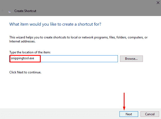This screenshot has width=161, height=119.
Task: Click the heading 'What item would you like to create a shortcut for?'
Action: pyautogui.click(x=55, y=24)
